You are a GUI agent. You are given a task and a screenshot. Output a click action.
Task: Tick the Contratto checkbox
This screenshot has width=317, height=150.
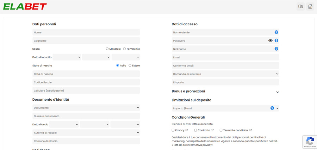195,130
